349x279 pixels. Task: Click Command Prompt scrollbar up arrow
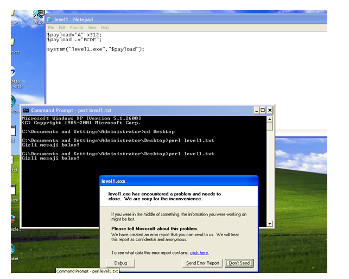point(270,119)
